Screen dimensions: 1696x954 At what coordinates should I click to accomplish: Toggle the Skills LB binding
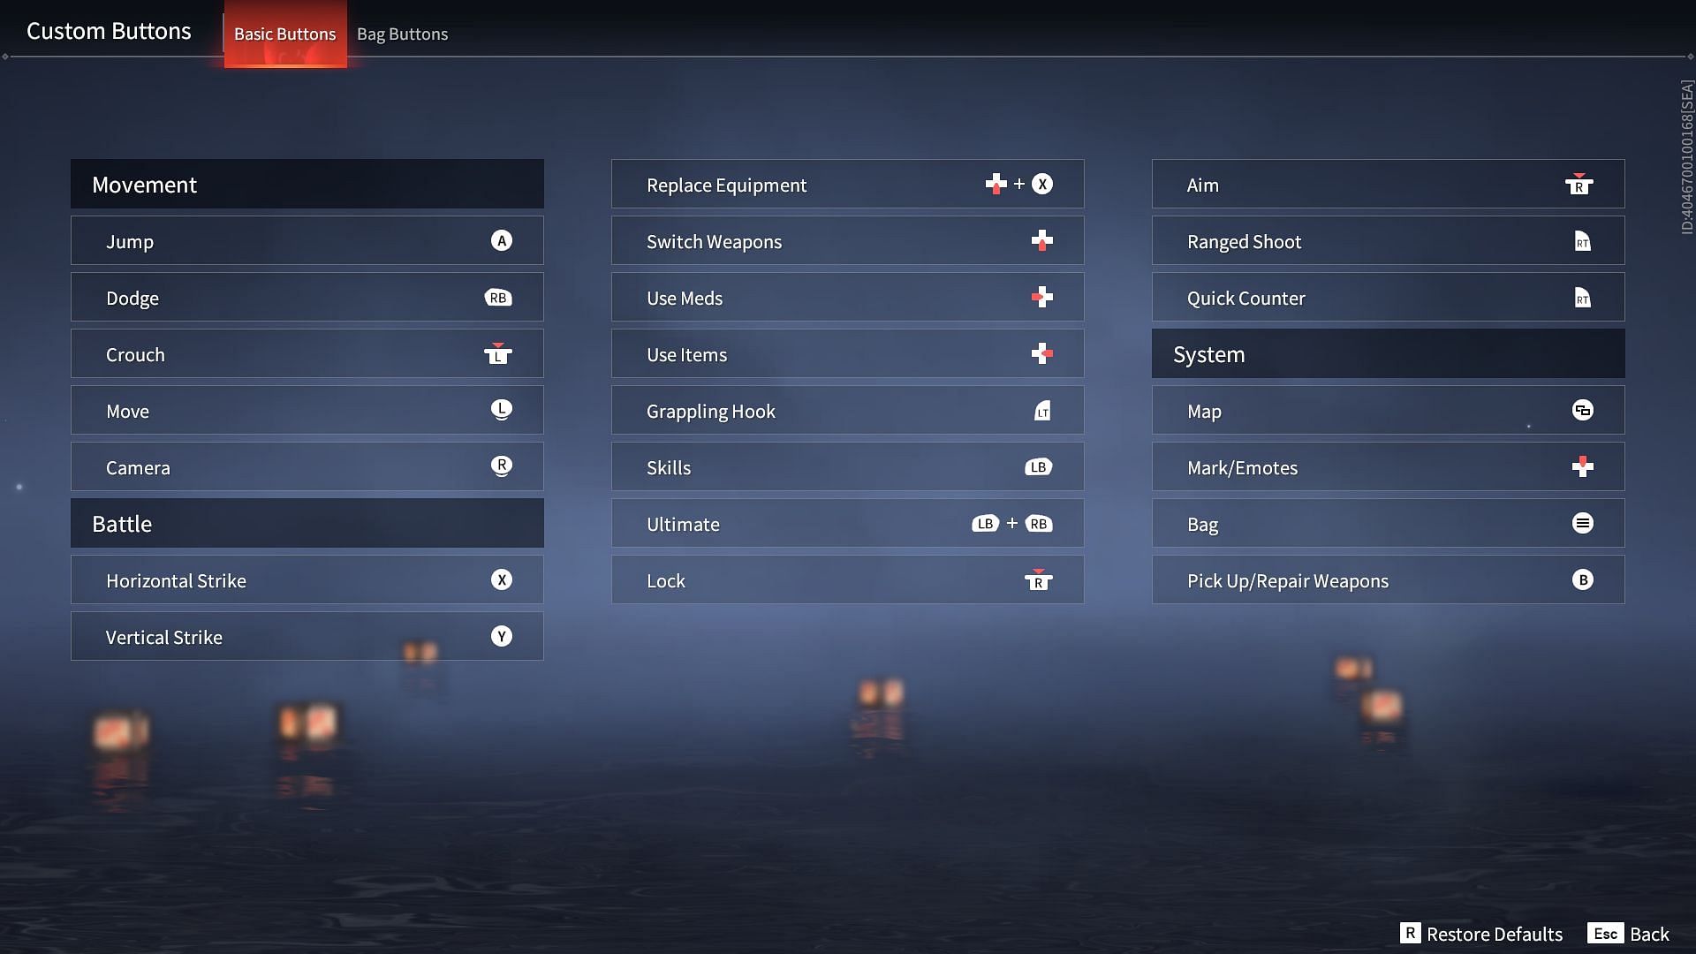[1038, 466]
